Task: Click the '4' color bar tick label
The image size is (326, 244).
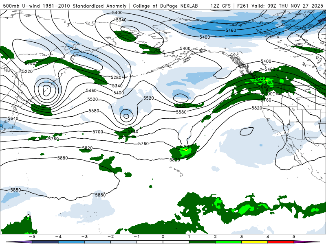Action: click(268, 237)
